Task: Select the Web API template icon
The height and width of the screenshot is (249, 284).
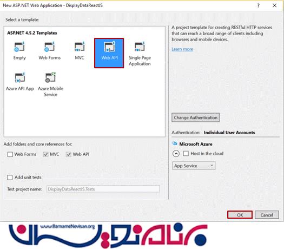Action: [109, 47]
